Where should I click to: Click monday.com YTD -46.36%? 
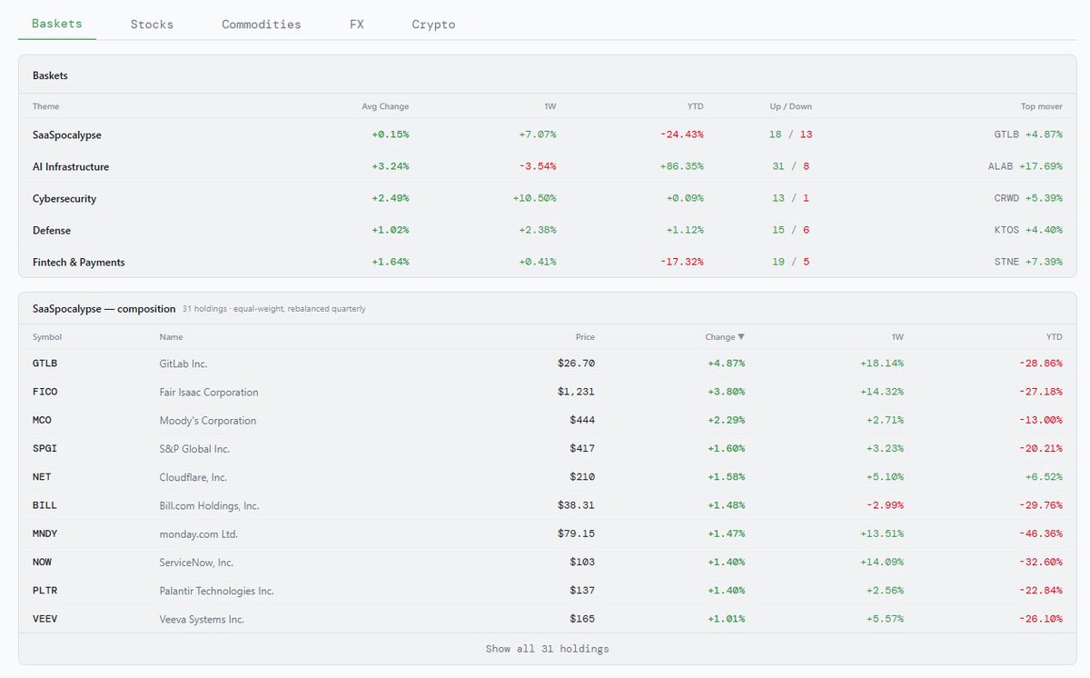[1040, 534]
